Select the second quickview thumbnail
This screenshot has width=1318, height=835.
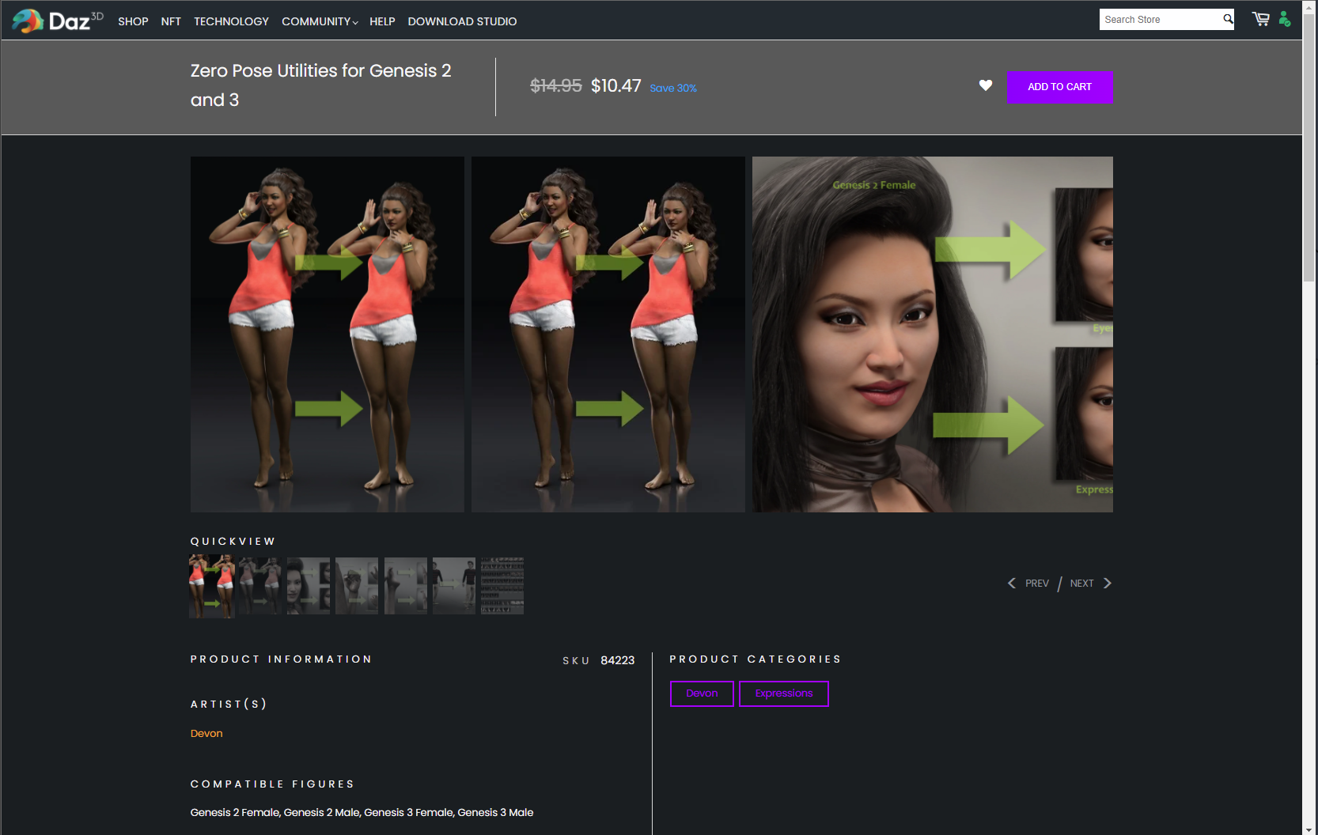(260, 586)
